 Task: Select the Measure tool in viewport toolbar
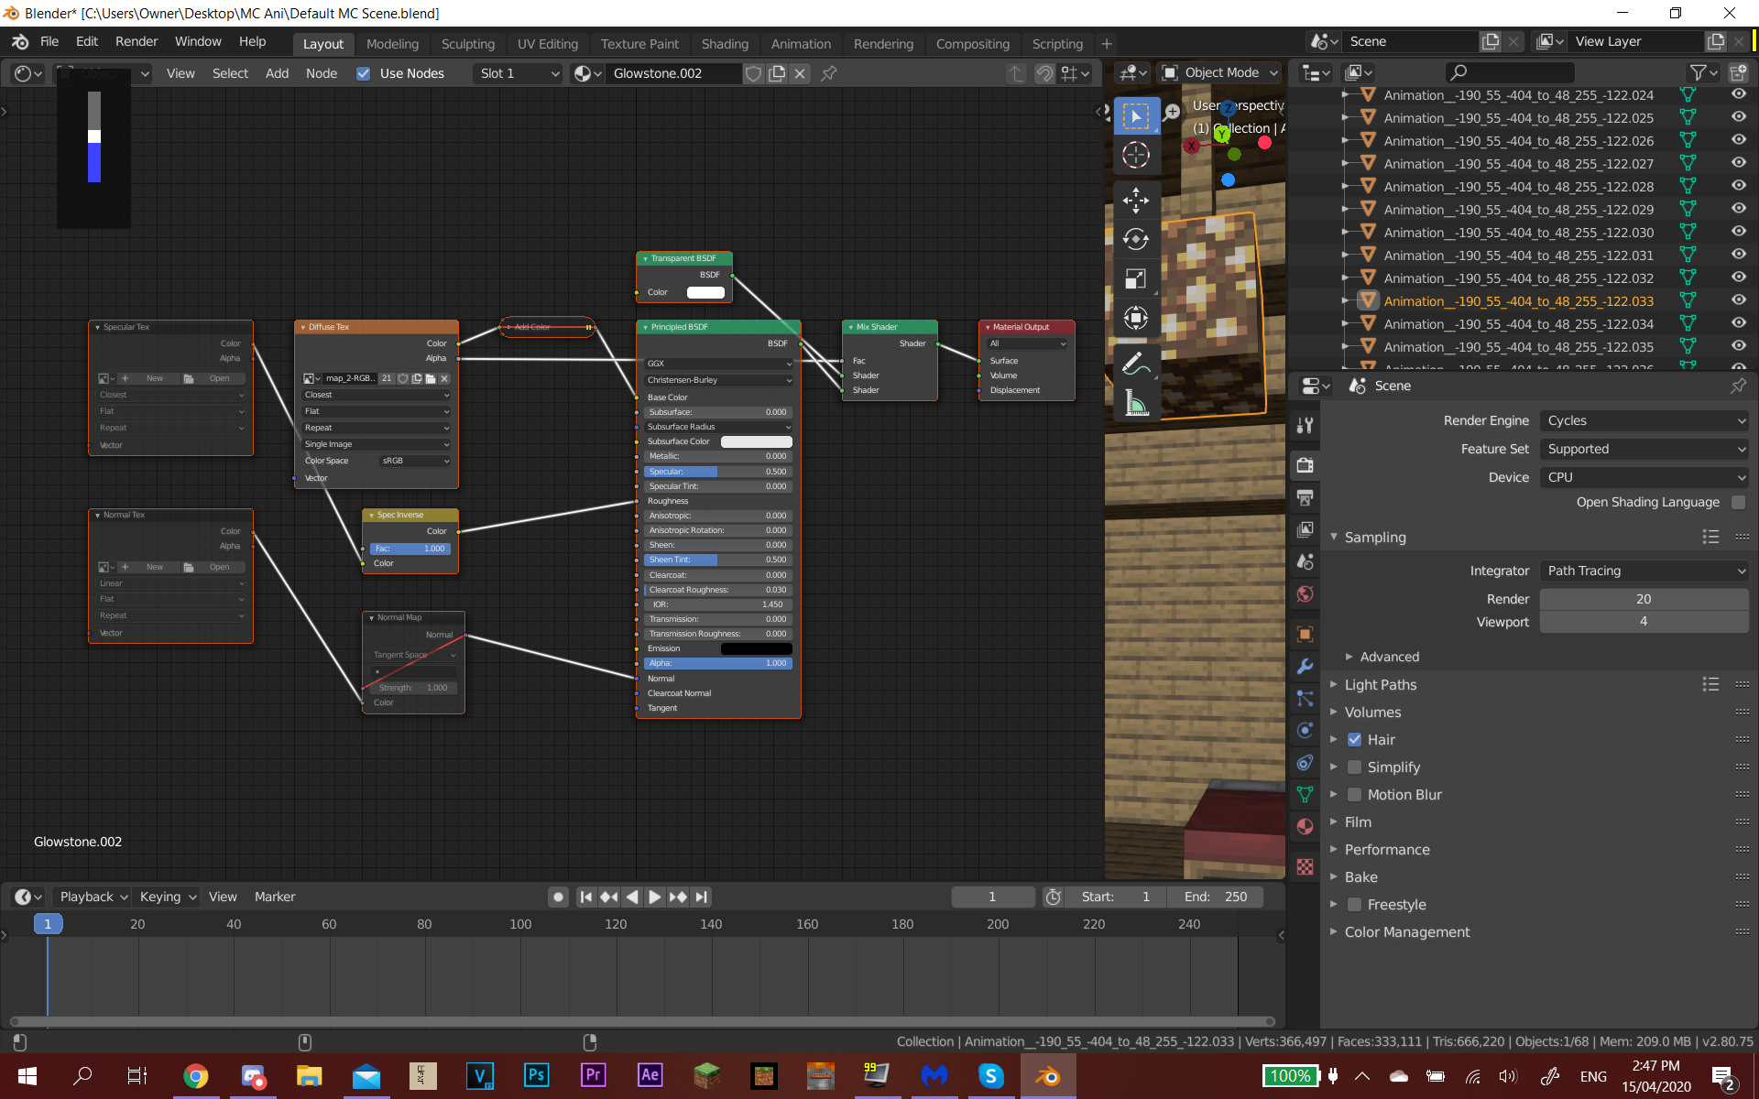pyautogui.click(x=1136, y=403)
